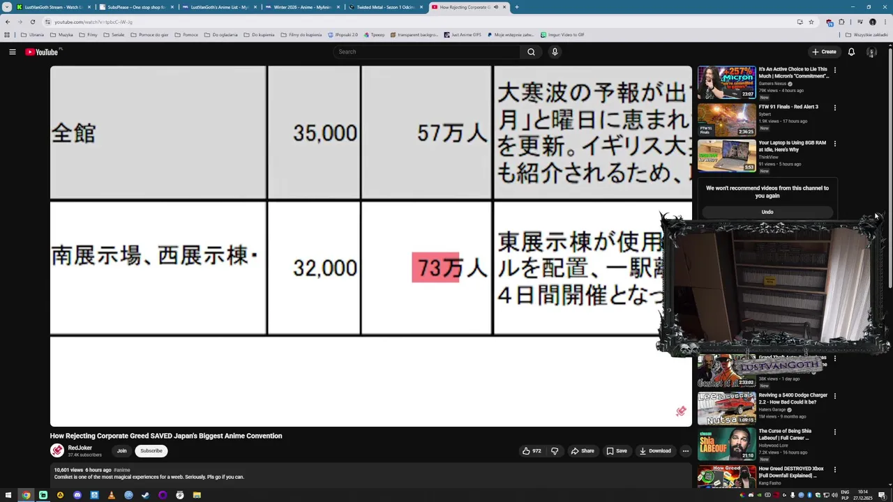Screen dimensions: 893x502
Task: Undo the don't recommend channel action
Action: click(767, 212)
